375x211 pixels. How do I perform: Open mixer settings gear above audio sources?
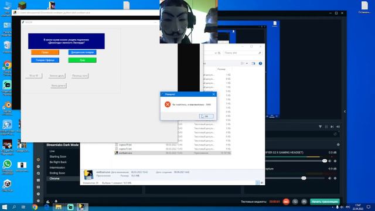point(338,145)
